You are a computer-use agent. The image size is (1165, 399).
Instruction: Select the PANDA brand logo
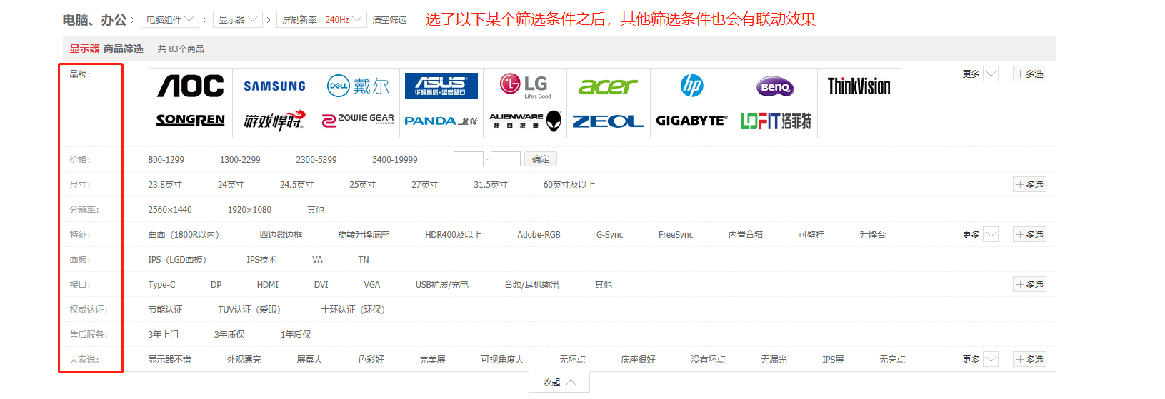(441, 121)
